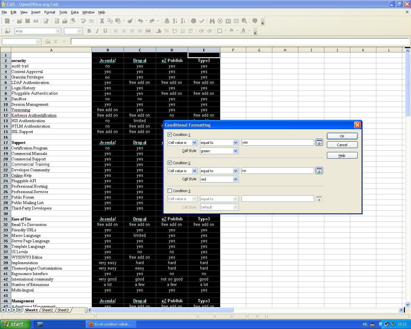
Task: Open the 'green' Cell Style dropdown
Action: click(235, 151)
